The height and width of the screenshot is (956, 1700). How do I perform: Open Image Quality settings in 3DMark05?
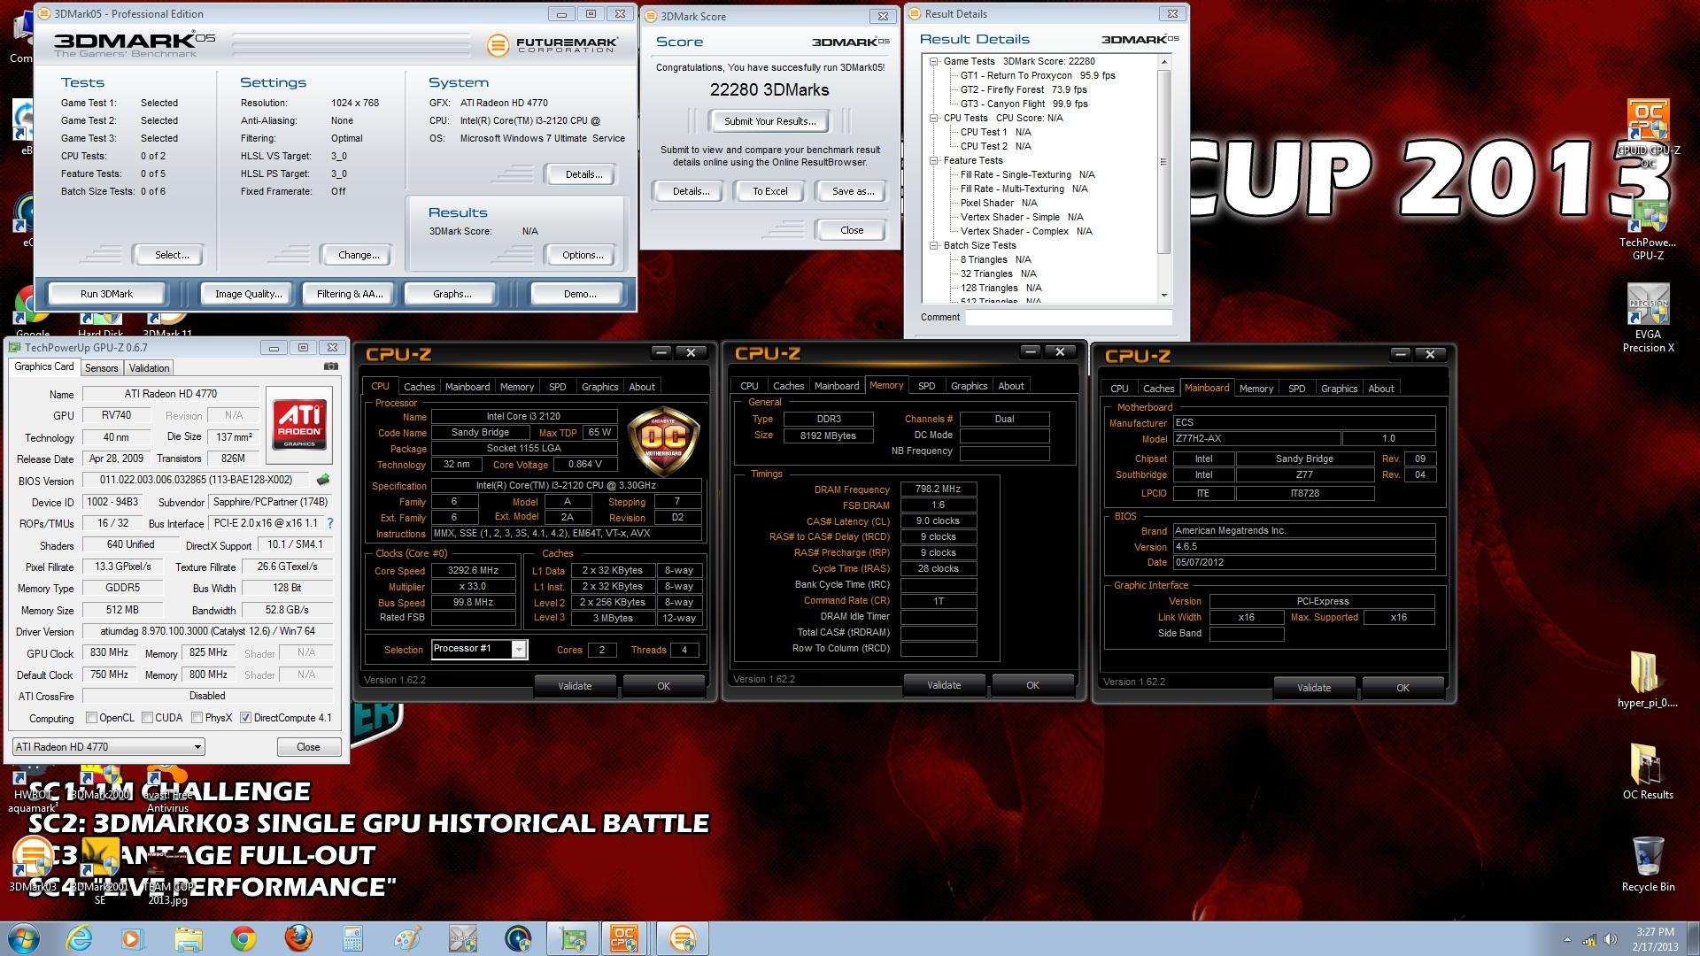248,294
